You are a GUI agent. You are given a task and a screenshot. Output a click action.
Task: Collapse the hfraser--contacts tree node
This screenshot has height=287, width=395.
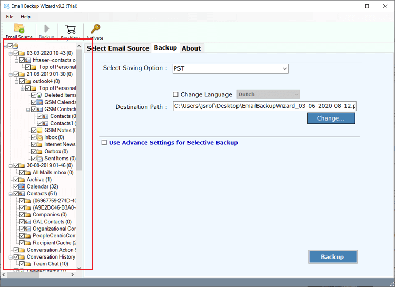(x=16, y=61)
